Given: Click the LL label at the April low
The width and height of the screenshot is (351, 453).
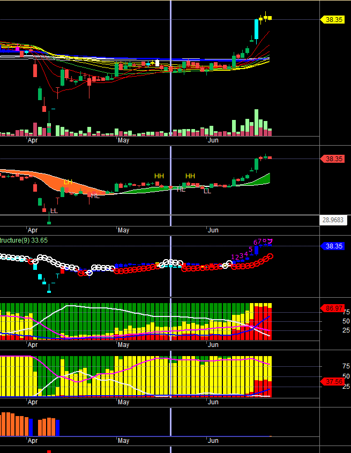Looking at the screenshot, I should click(x=54, y=211).
